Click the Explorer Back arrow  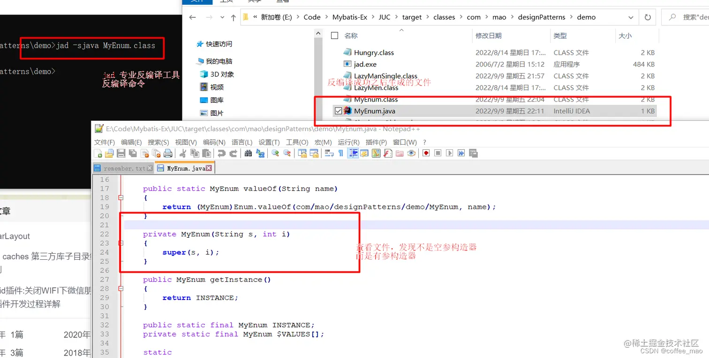[192, 17]
